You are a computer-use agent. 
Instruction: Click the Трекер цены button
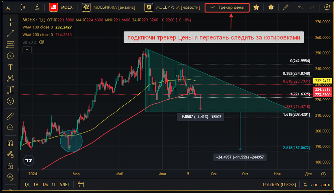(227, 7)
